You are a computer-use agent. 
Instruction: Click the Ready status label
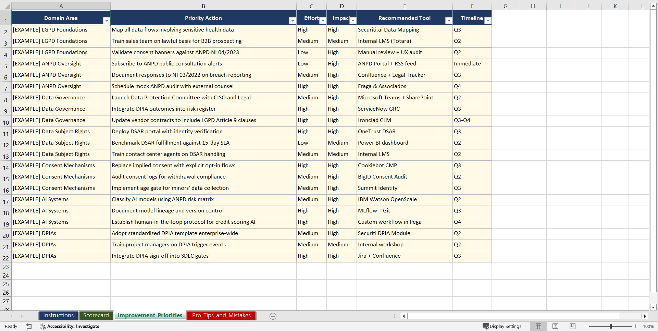click(x=11, y=326)
